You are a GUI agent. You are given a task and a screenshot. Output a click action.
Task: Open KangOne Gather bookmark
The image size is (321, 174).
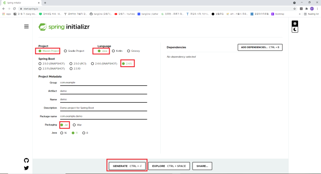tap(148, 14)
